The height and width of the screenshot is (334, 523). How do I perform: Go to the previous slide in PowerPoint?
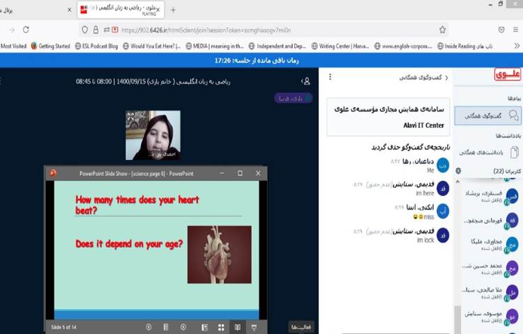coord(149,326)
